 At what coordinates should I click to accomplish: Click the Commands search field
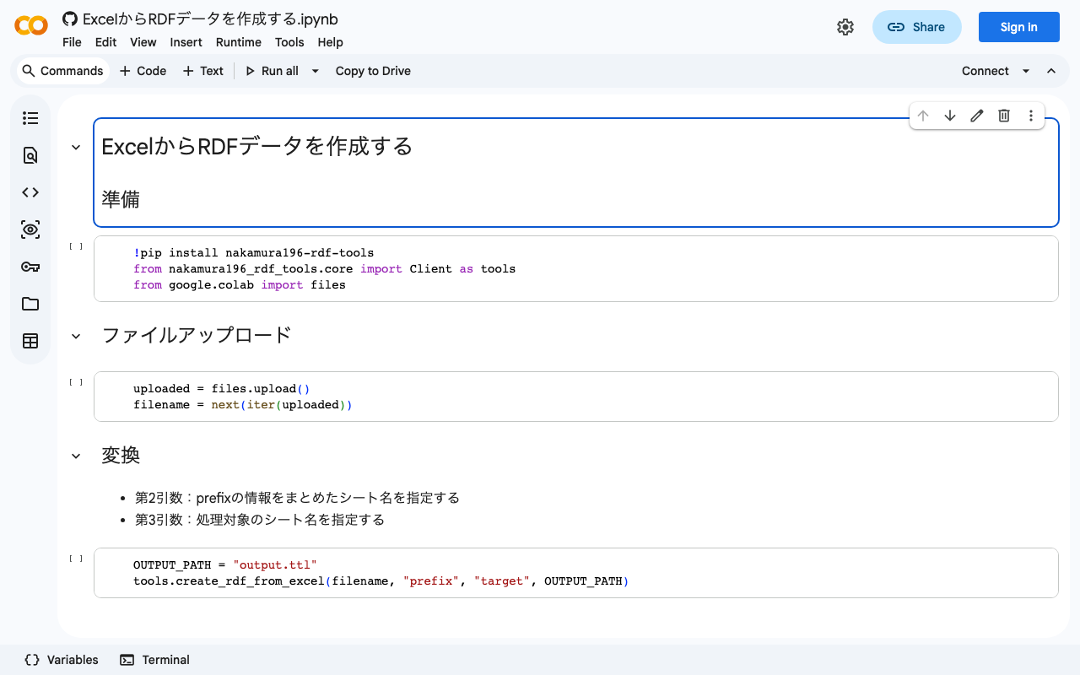click(x=62, y=71)
